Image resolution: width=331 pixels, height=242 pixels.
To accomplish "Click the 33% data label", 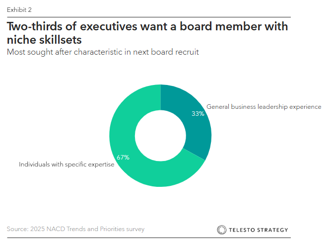I will click(x=198, y=113).
